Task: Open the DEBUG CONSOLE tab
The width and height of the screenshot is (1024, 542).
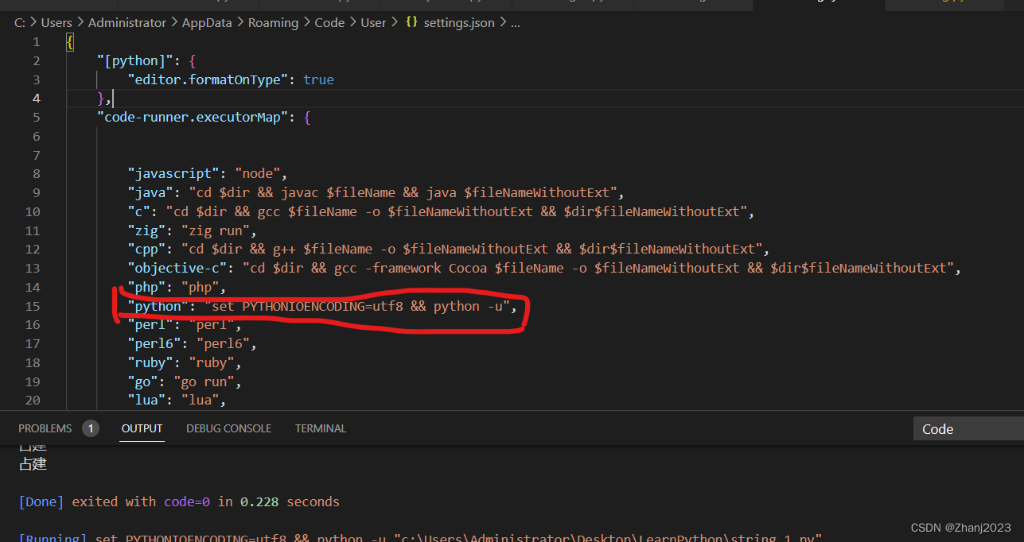Action: coord(228,428)
